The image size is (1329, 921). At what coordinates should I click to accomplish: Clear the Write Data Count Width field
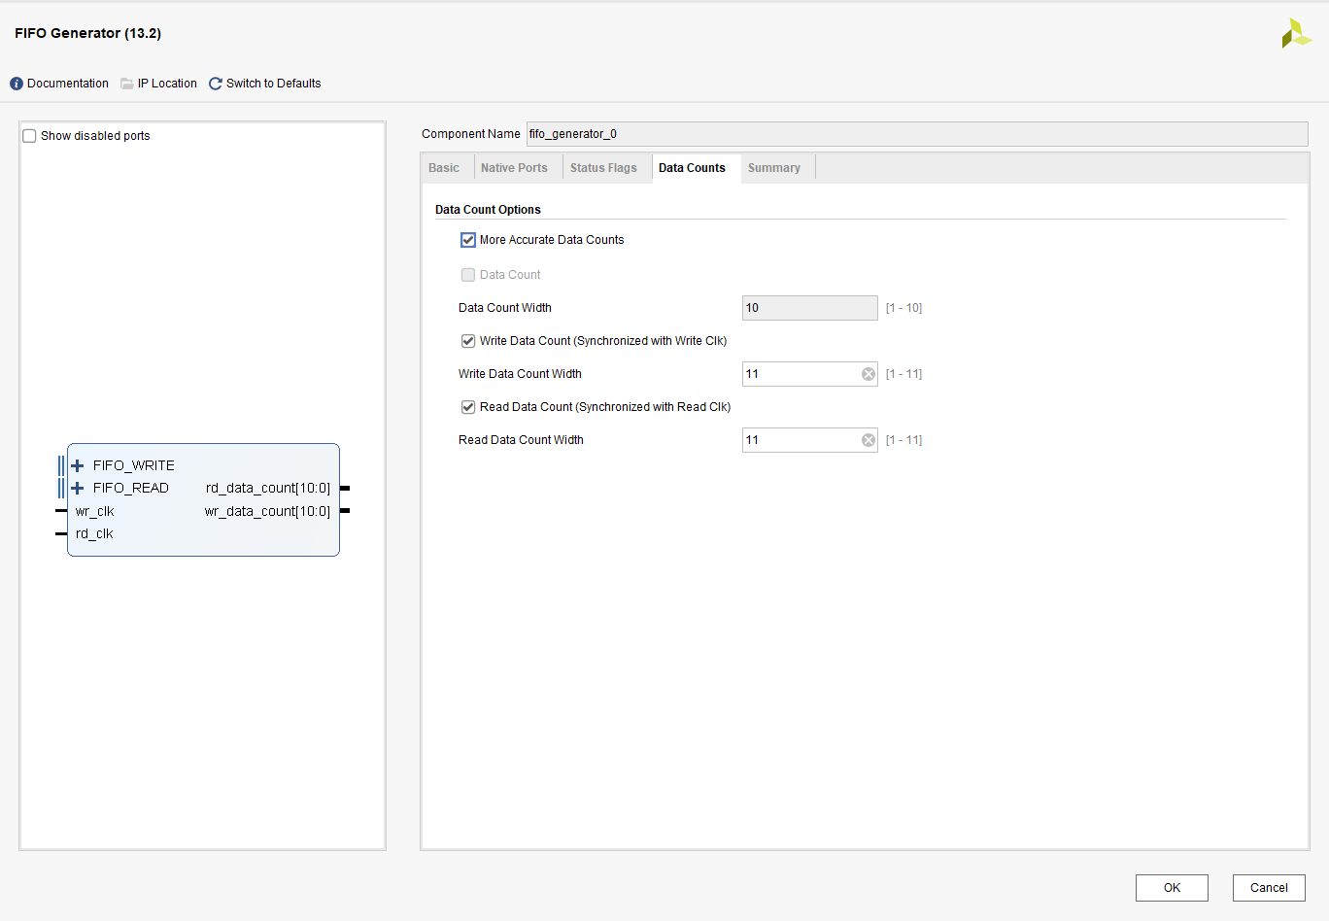tap(869, 374)
